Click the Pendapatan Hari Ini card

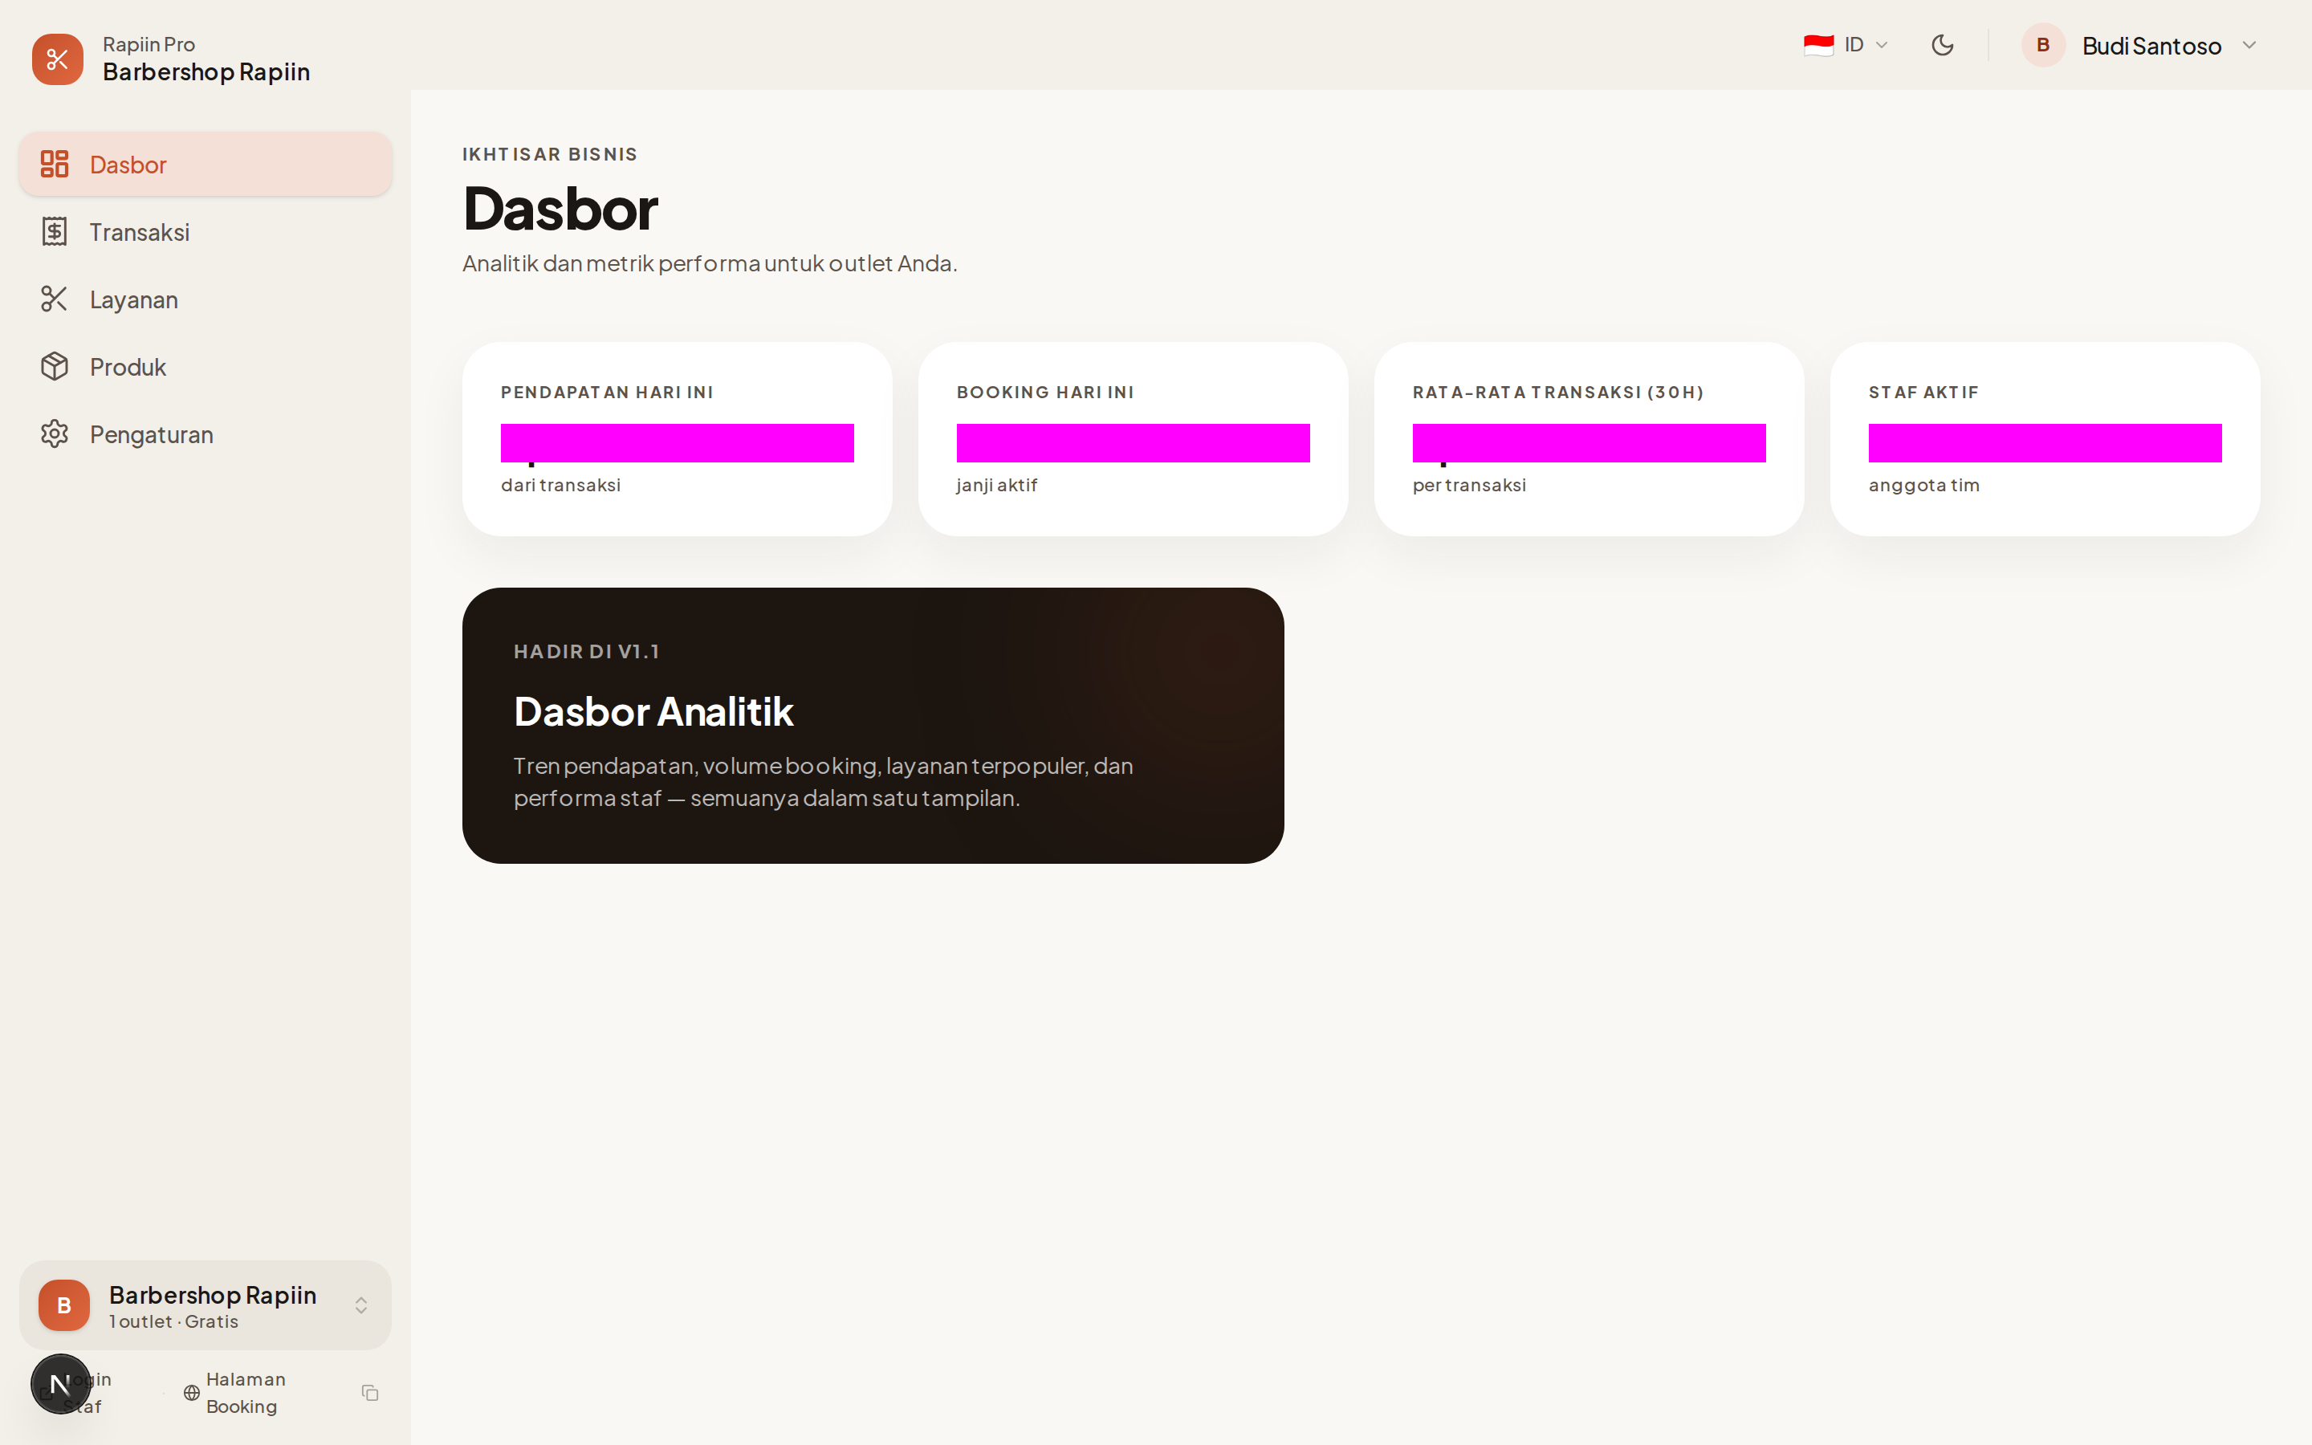click(677, 438)
